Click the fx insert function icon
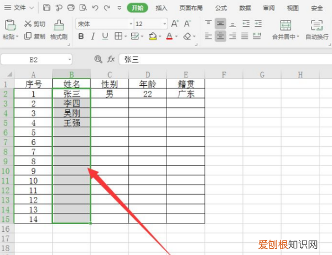 click(x=111, y=59)
